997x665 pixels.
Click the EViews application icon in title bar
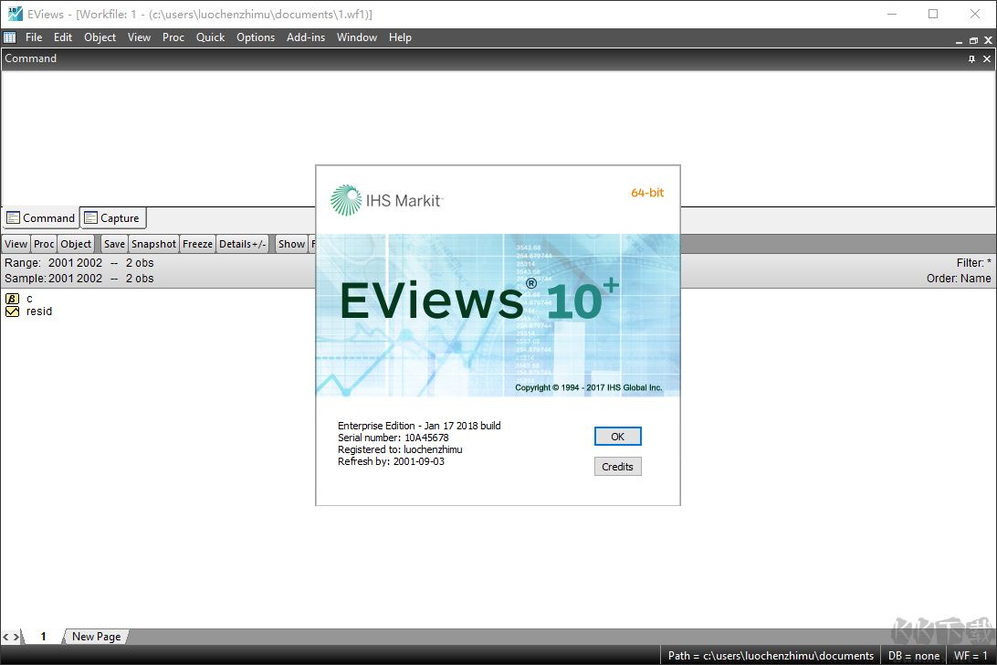click(x=15, y=14)
